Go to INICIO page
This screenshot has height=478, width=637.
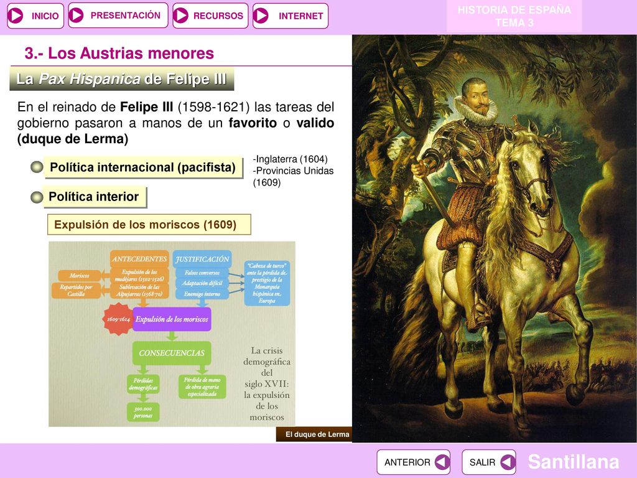coord(35,16)
